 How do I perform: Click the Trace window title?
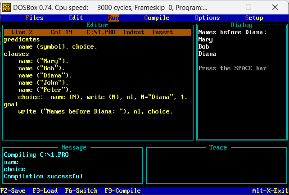click(x=218, y=147)
